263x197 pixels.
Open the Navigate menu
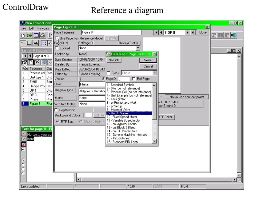coord(43,28)
